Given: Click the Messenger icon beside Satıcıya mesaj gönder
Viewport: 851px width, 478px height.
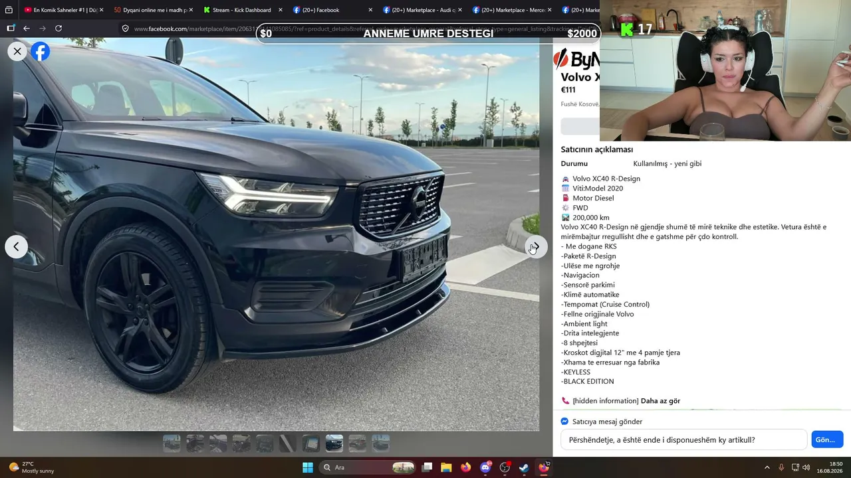Looking at the screenshot, I should (565, 422).
